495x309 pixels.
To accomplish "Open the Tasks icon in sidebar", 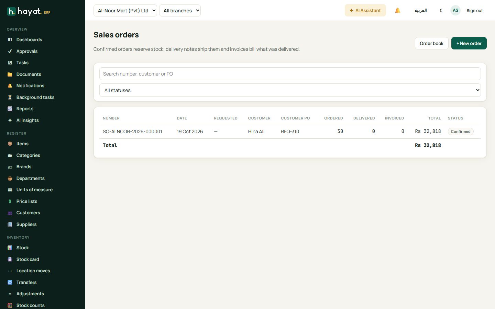I will click(x=10, y=63).
